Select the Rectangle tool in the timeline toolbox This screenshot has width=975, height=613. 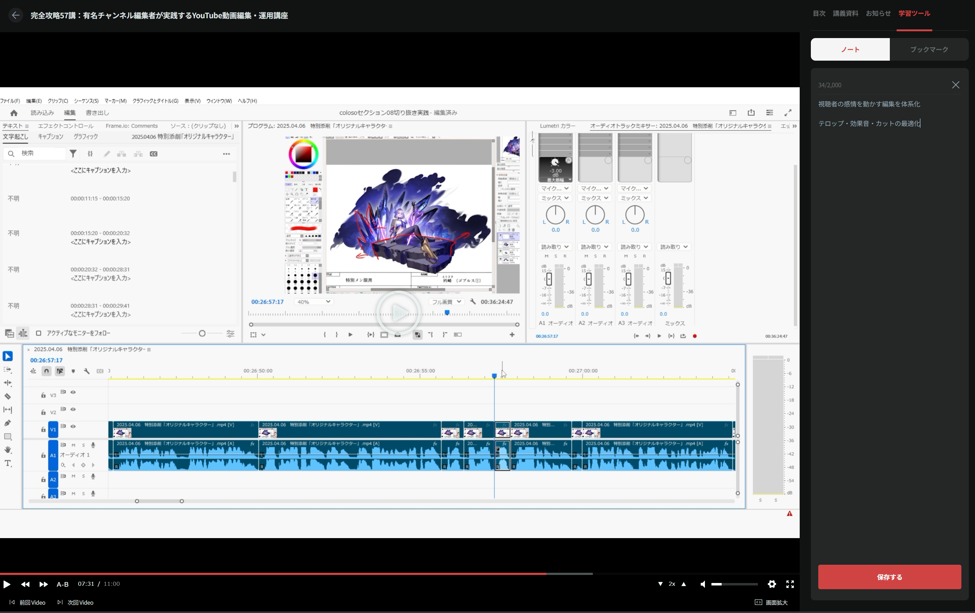click(x=8, y=437)
